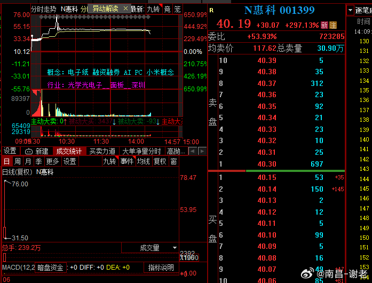Toggle 事件 markers on the K-line chart
This screenshot has width=372, height=283.
click(127, 162)
